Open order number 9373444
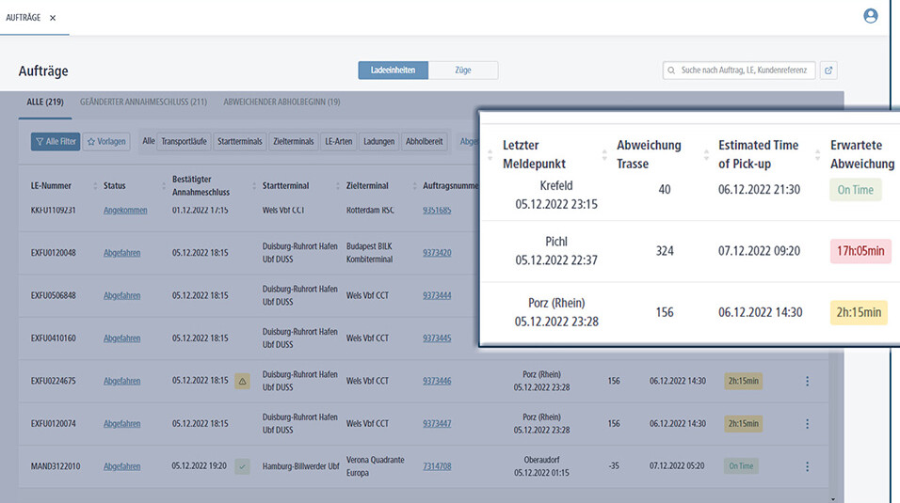The image size is (900, 503). tap(437, 295)
